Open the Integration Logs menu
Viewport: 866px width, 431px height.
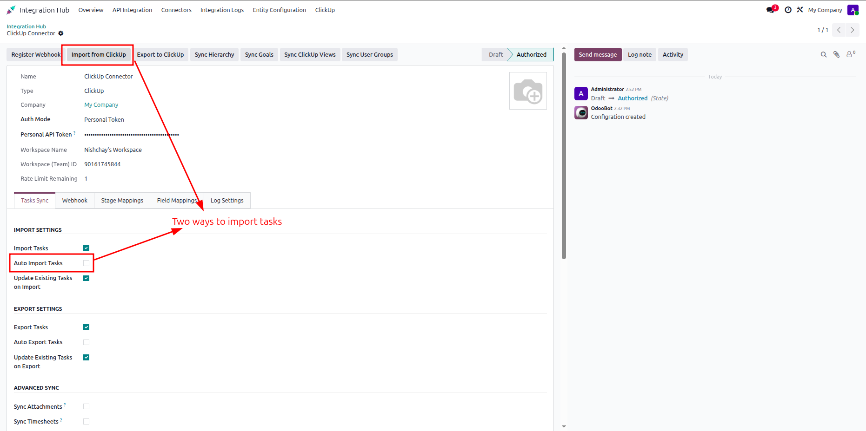coord(222,10)
